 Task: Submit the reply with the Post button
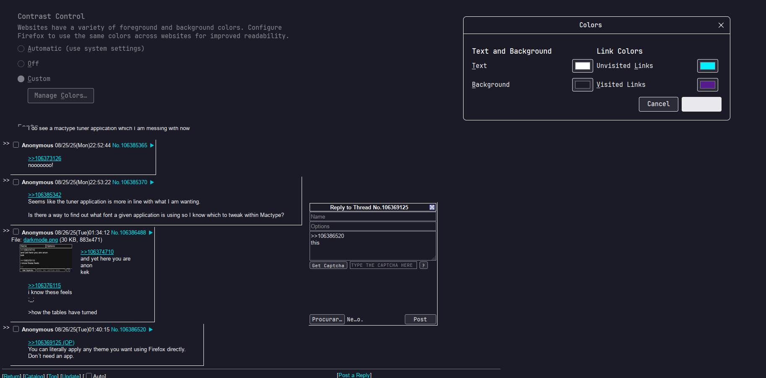(x=420, y=319)
